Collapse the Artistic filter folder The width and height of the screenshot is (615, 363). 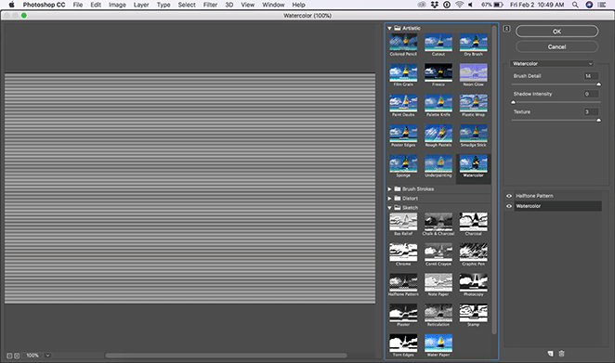pos(389,28)
